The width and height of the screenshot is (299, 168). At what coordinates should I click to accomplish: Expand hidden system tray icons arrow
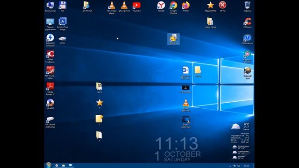pos(230,166)
